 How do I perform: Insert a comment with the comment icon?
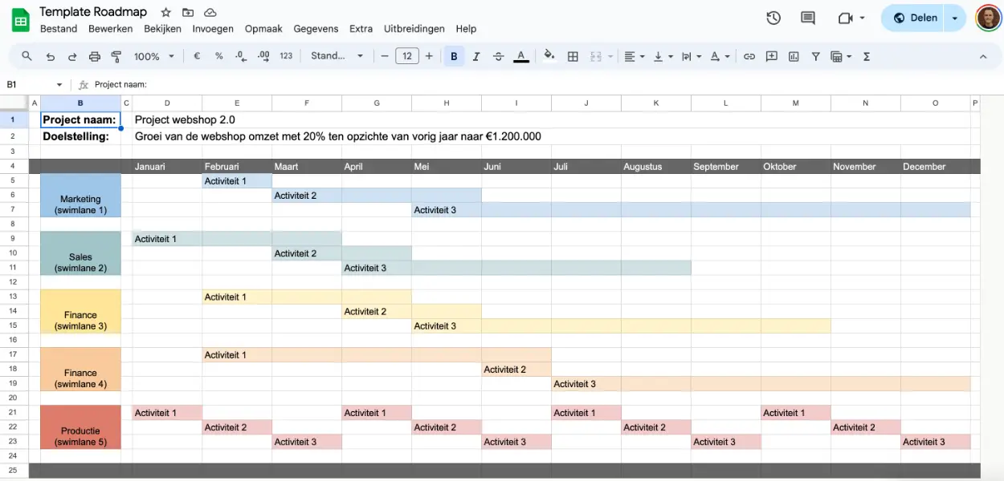771,56
